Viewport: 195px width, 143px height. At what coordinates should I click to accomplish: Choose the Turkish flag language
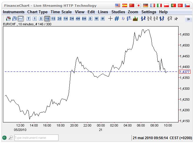click(x=180, y=6)
